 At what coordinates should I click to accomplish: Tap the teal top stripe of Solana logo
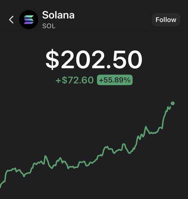pyautogui.click(x=29, y=17)
